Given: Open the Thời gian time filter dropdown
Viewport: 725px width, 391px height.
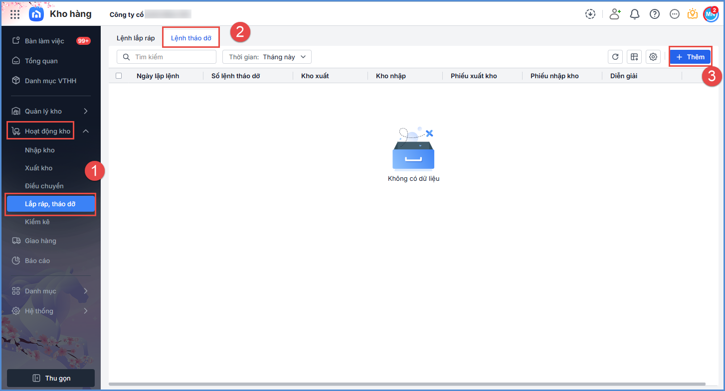Looking at the screenshot, I should 267,57.
